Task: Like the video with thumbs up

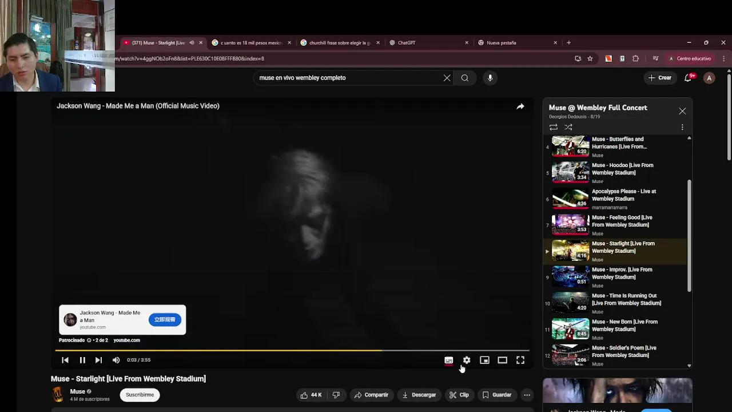Action: [311, 395]
